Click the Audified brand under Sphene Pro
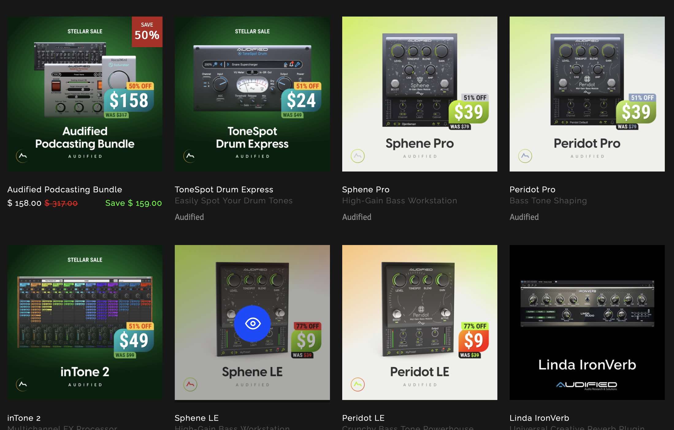 (357, 217)
